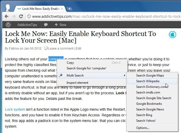Select Search Google News
Viewport: 181px width, 133px height.
152,109
